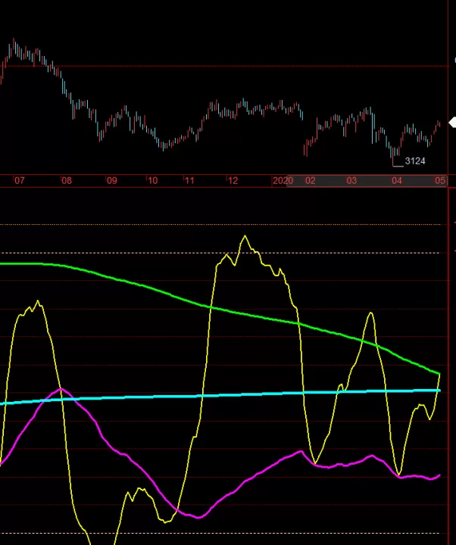The height and width of the screenshot is (545, 456).
Task: Click the white price marker arrow at right edge
Action: [452, 123]
